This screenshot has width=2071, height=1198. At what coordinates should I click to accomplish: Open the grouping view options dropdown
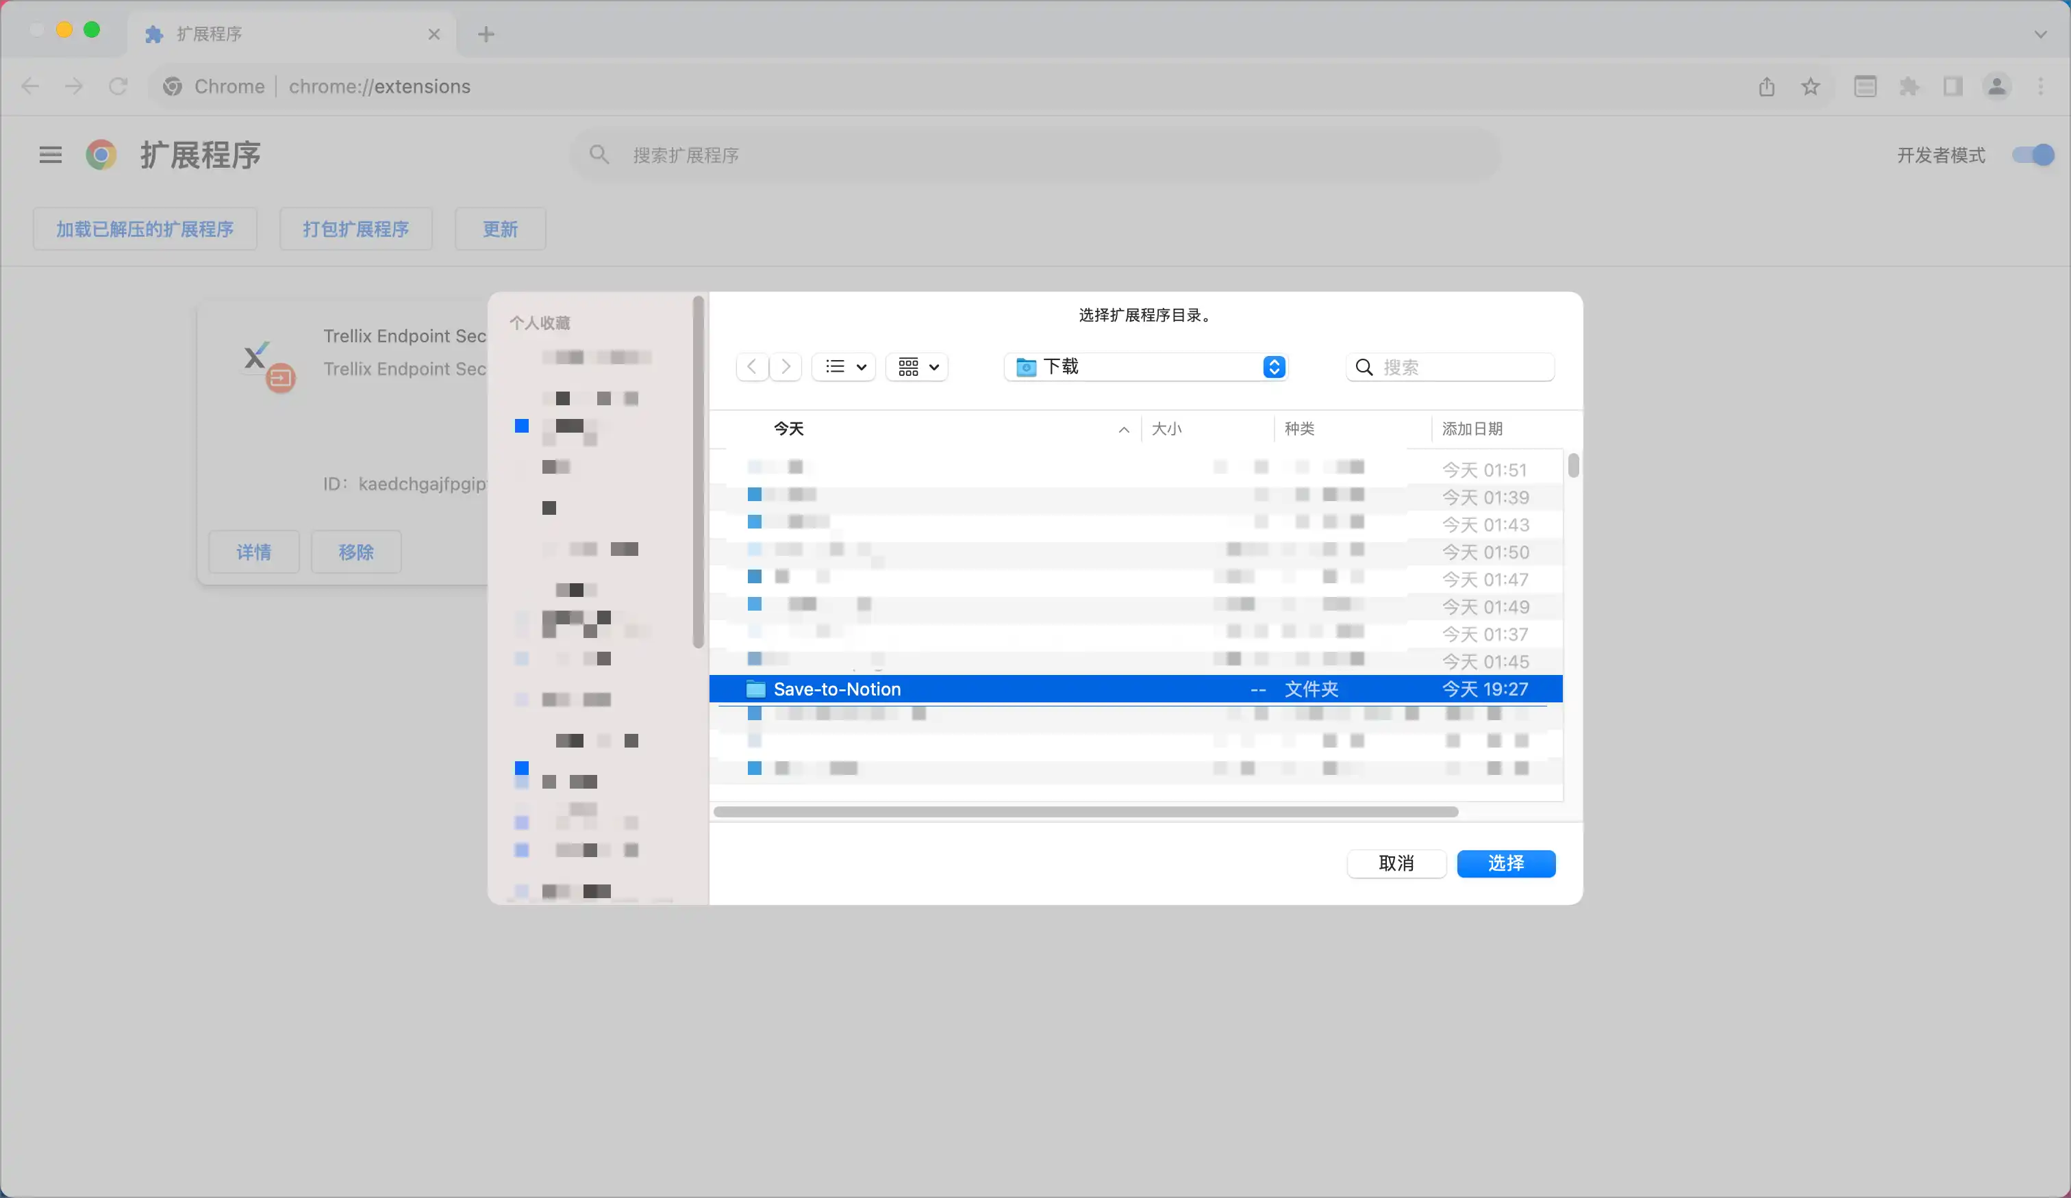[x=917, y=366]
